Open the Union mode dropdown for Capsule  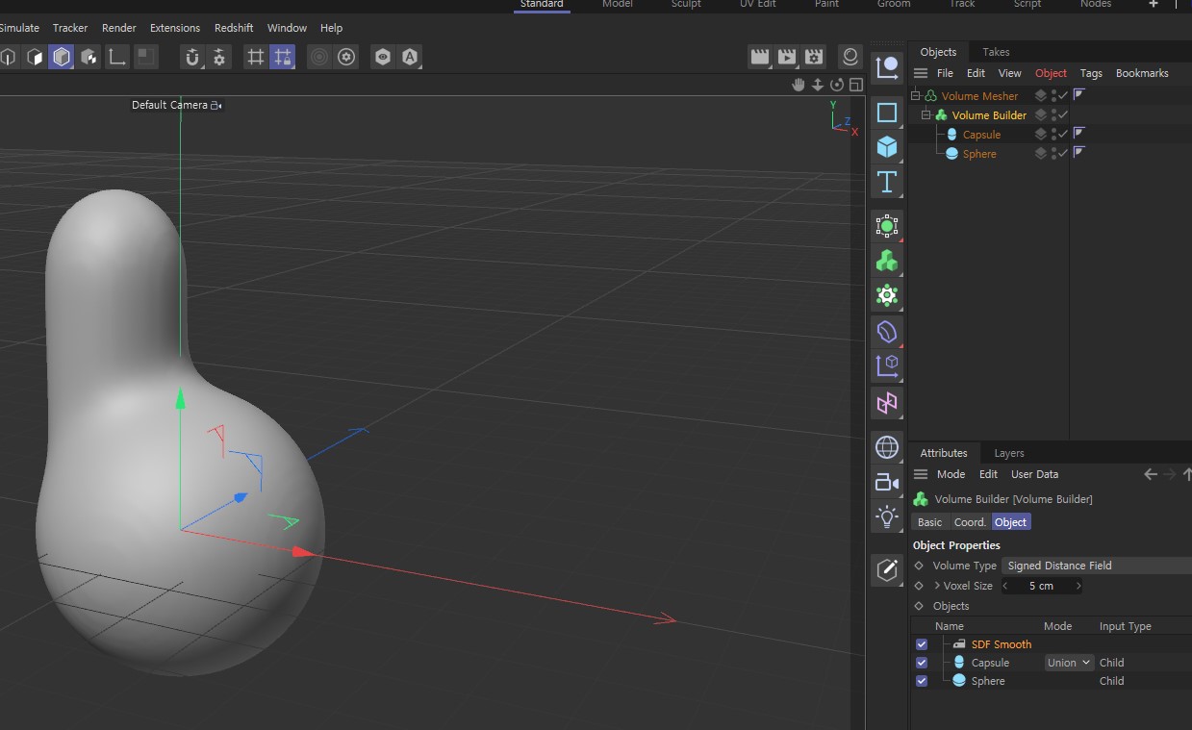(x=1070, y=663)
